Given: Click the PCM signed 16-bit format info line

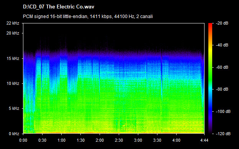Looking at the screenshot, I should [x=88, y=17].
